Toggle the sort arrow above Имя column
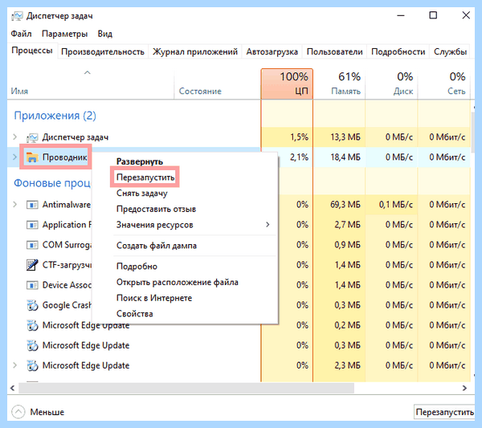Screen dimensions: 482x428 pyautogui.click(x=88, y=73)
